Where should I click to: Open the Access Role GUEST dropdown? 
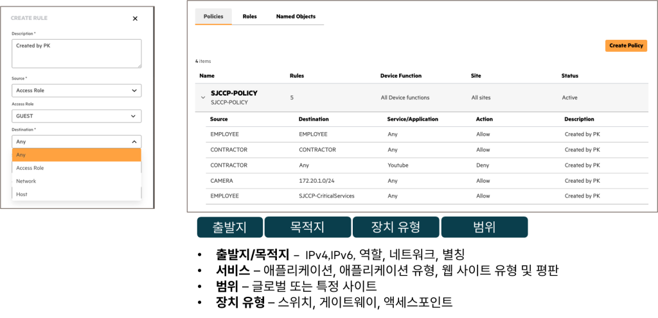76,116
